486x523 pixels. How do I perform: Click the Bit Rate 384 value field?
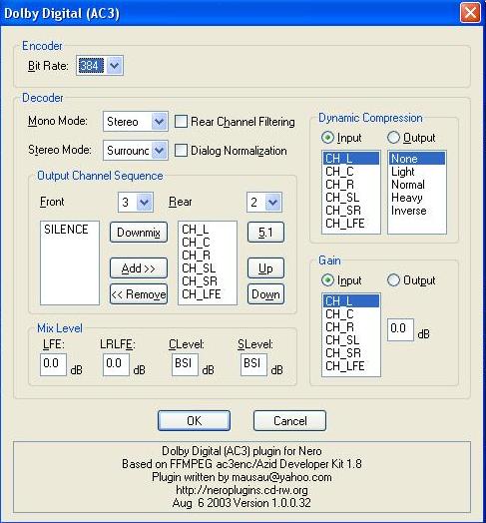(92, 66)
